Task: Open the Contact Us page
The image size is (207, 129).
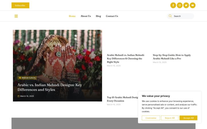Action: [x=112, y=16]
